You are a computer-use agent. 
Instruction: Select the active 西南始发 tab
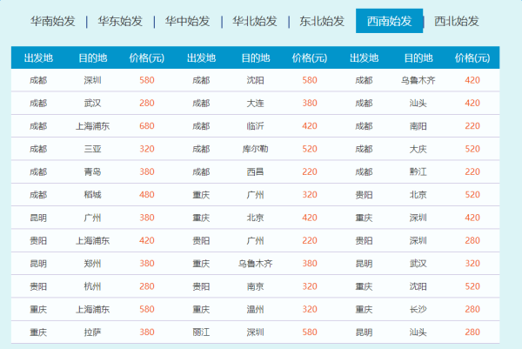[389, 21]
